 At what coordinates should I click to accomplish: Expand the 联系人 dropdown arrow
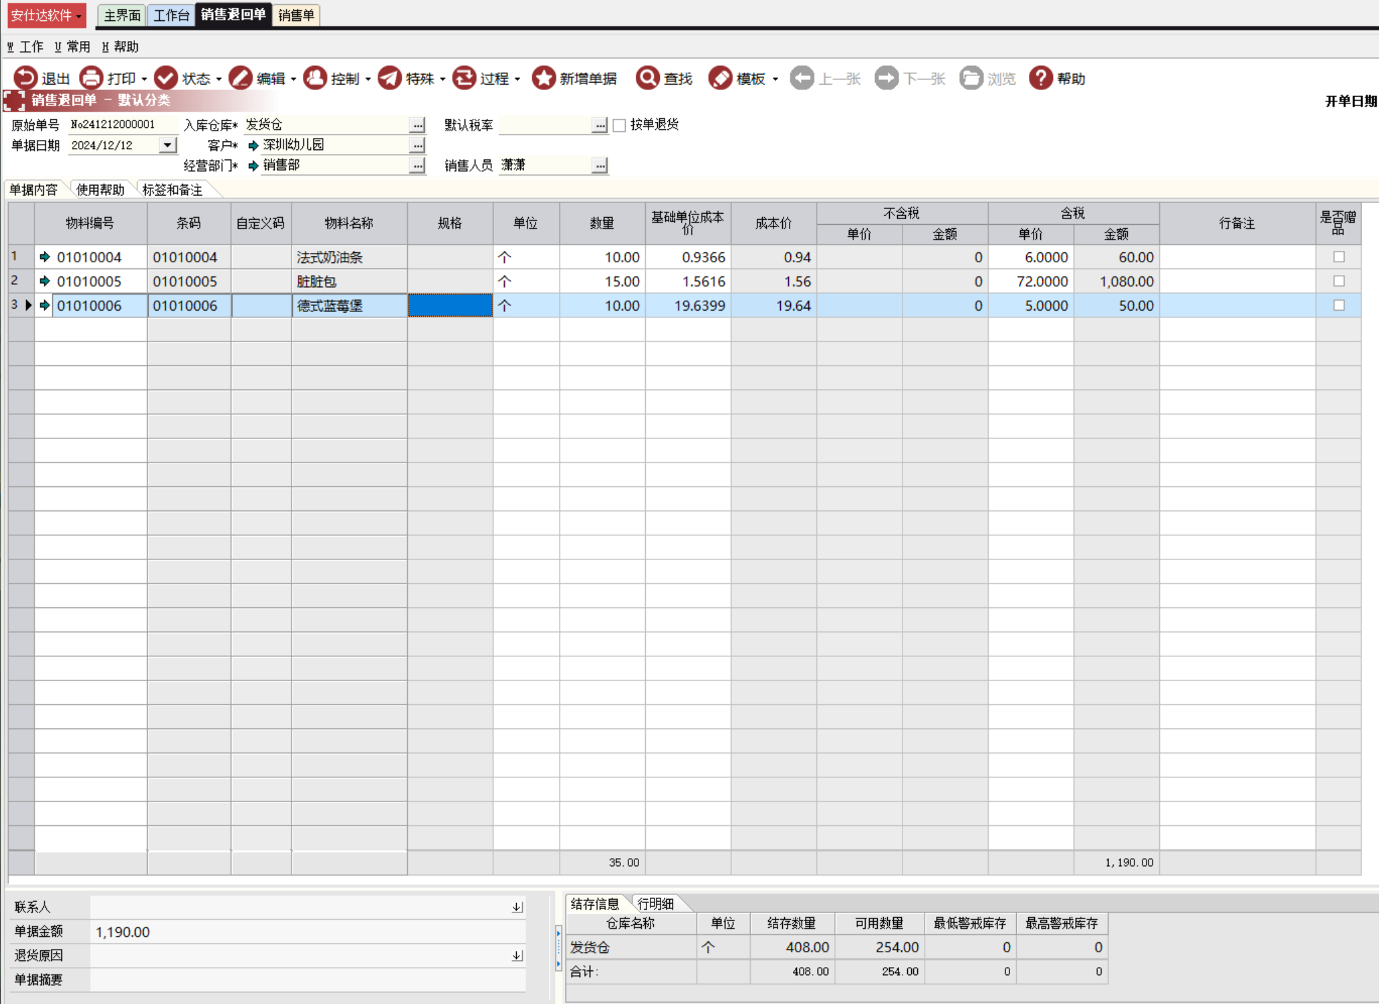pos(517,907)
